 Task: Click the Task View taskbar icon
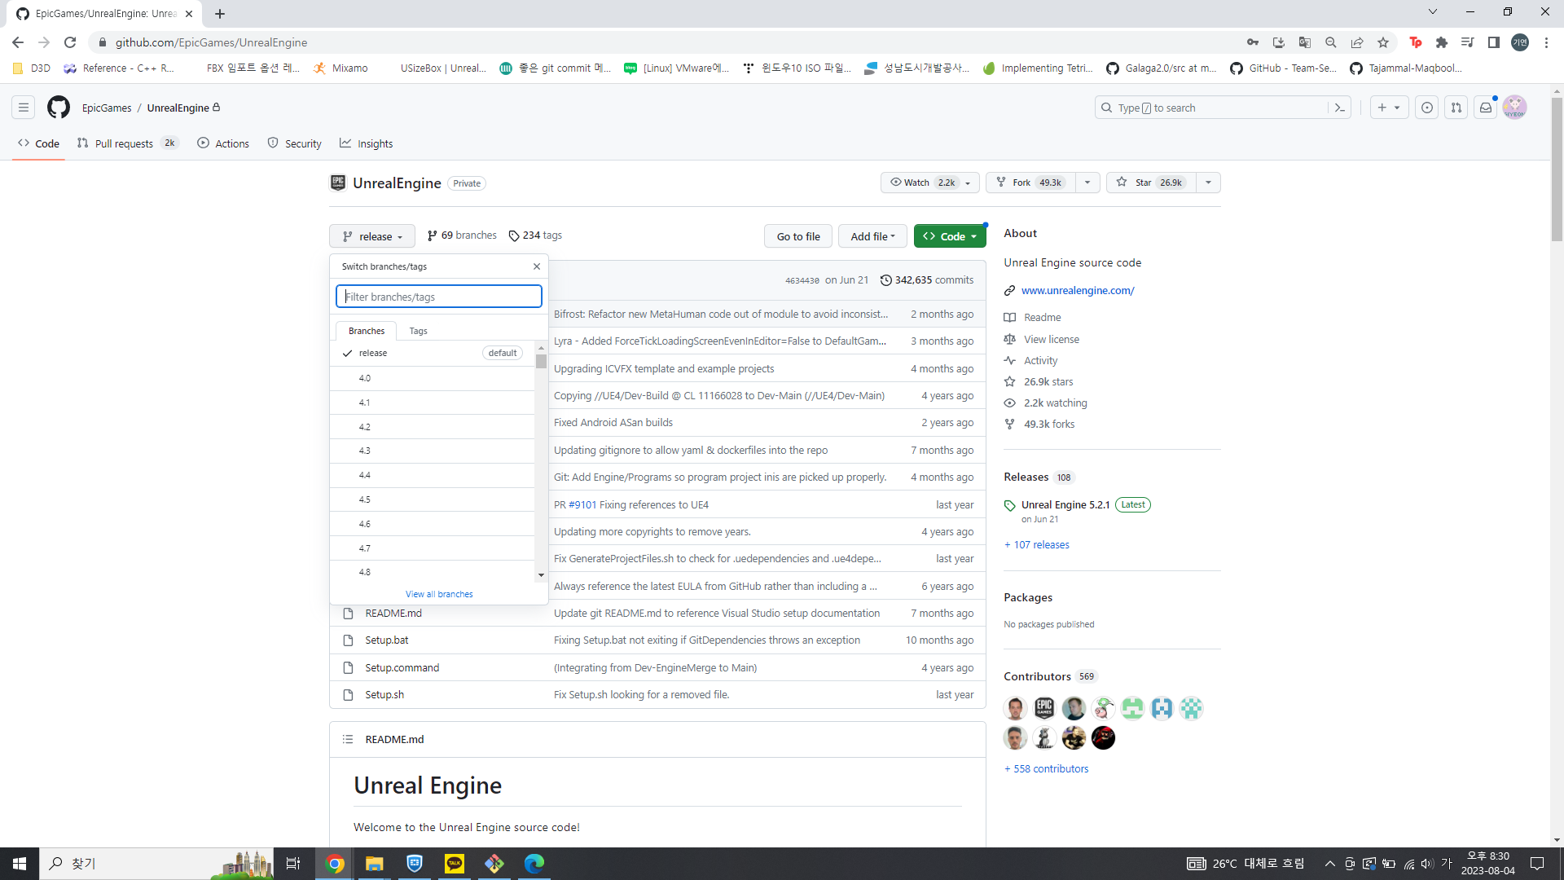click(293, 864)
